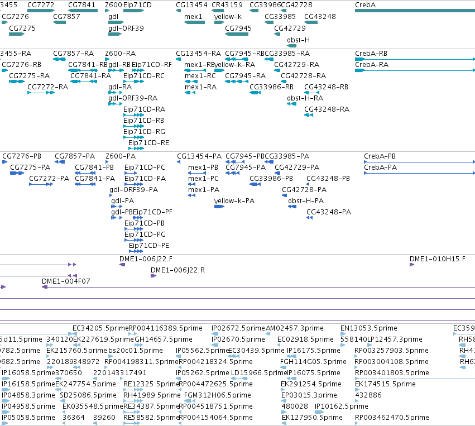Click transcript CG13454-RA label
Screen dimensions: 475x426
[x=198, y=54]
